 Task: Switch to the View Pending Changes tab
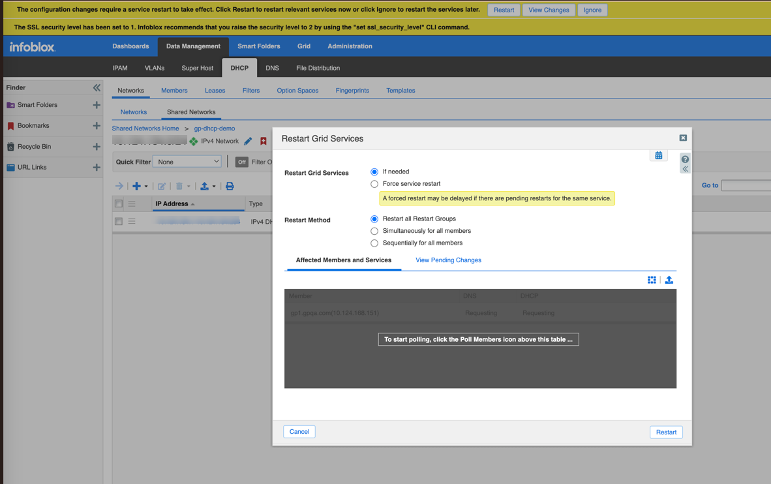448,260
